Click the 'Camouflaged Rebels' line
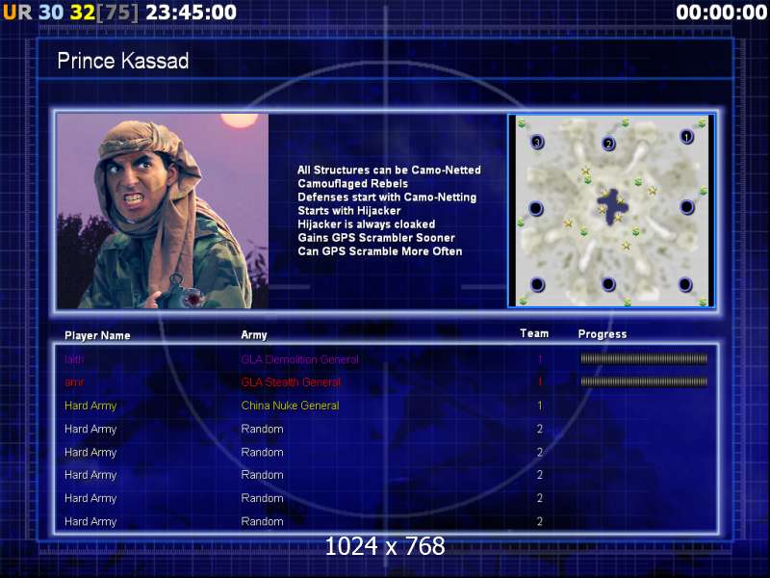 tap(352, 184)
